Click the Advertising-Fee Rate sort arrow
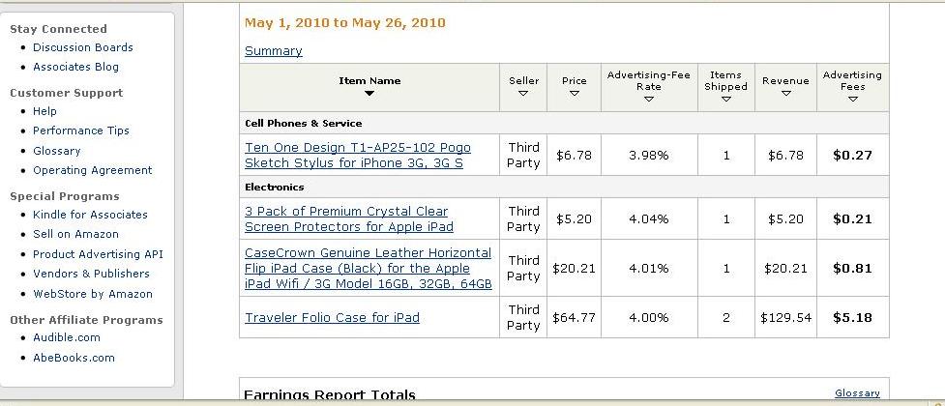 click(x=648, y=99)
